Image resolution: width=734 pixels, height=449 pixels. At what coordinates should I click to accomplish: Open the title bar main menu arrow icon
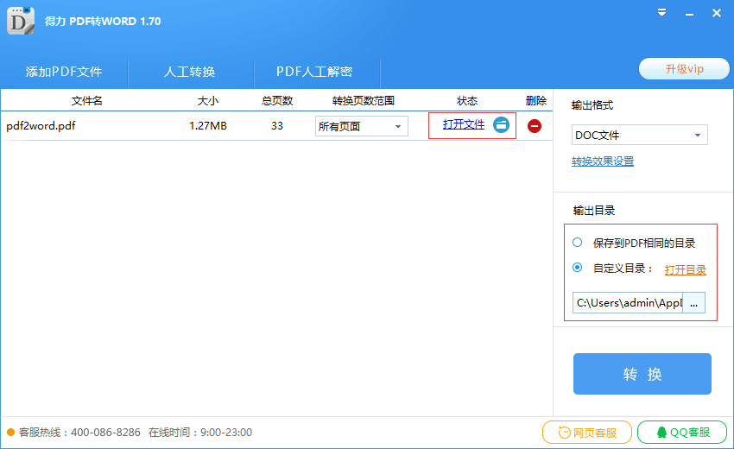coord(661,13)
